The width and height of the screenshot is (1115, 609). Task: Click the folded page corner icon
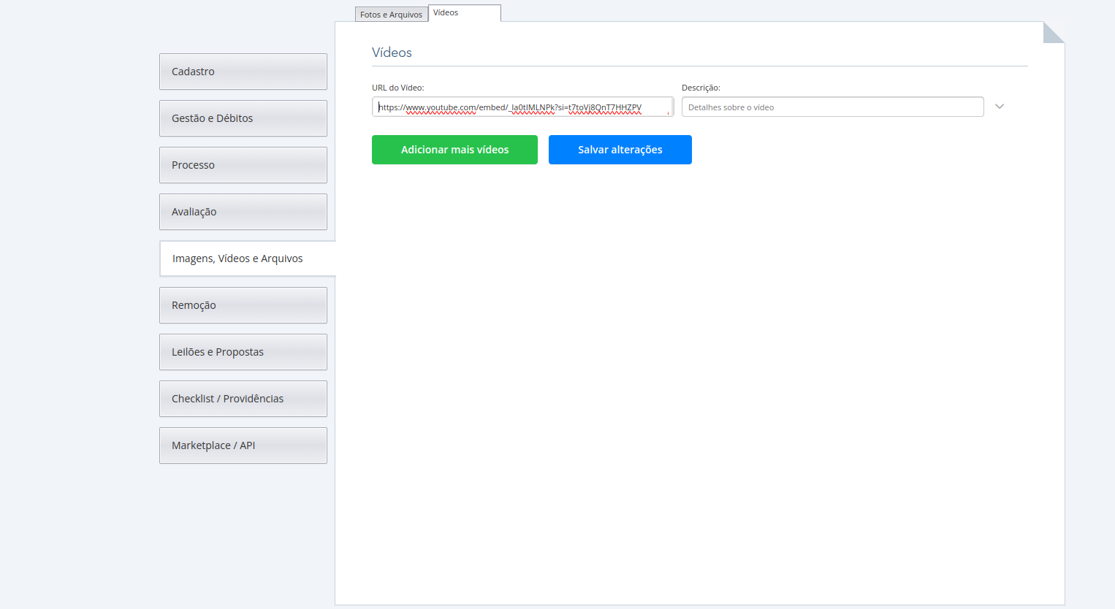click(x=1053, y=33)
